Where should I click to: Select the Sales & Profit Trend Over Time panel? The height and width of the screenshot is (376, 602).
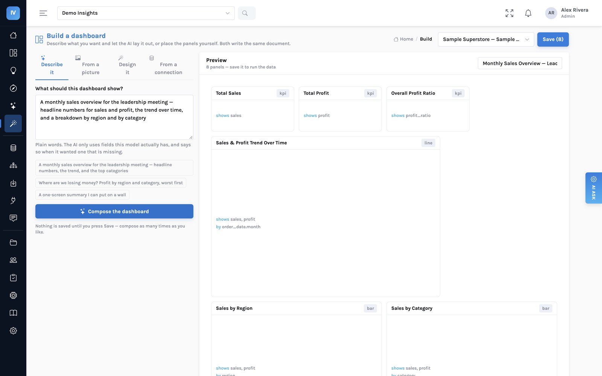pos(325,217)
